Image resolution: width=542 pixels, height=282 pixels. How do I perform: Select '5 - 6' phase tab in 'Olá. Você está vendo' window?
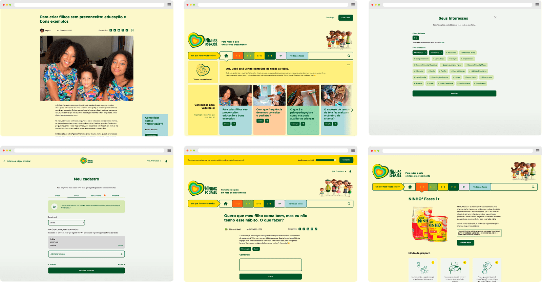(259, 56)
